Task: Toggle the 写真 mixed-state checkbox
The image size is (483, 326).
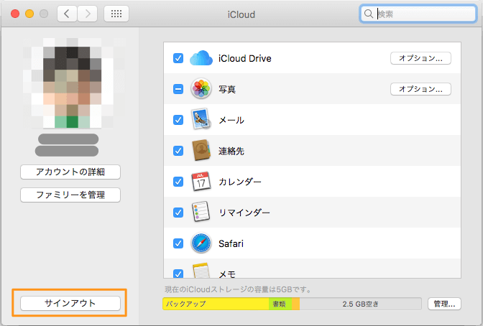Action: 178,89
